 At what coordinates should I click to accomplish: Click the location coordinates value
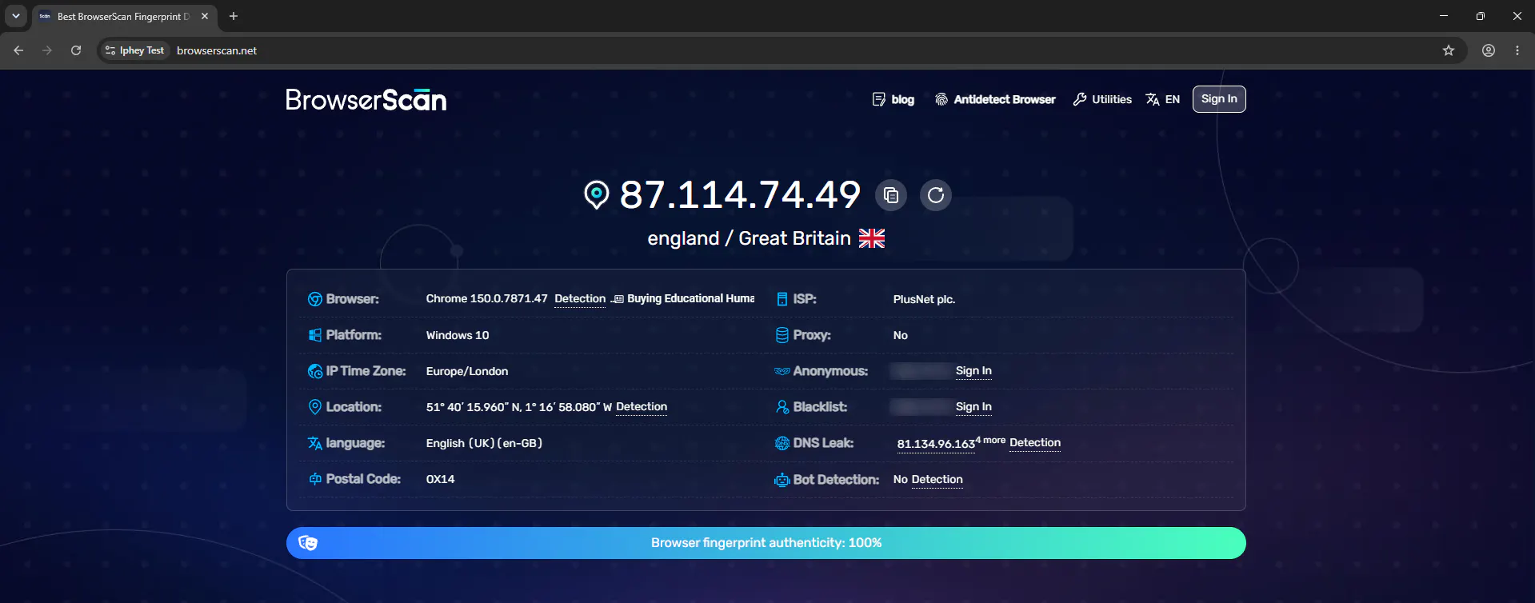pos(519,407)
